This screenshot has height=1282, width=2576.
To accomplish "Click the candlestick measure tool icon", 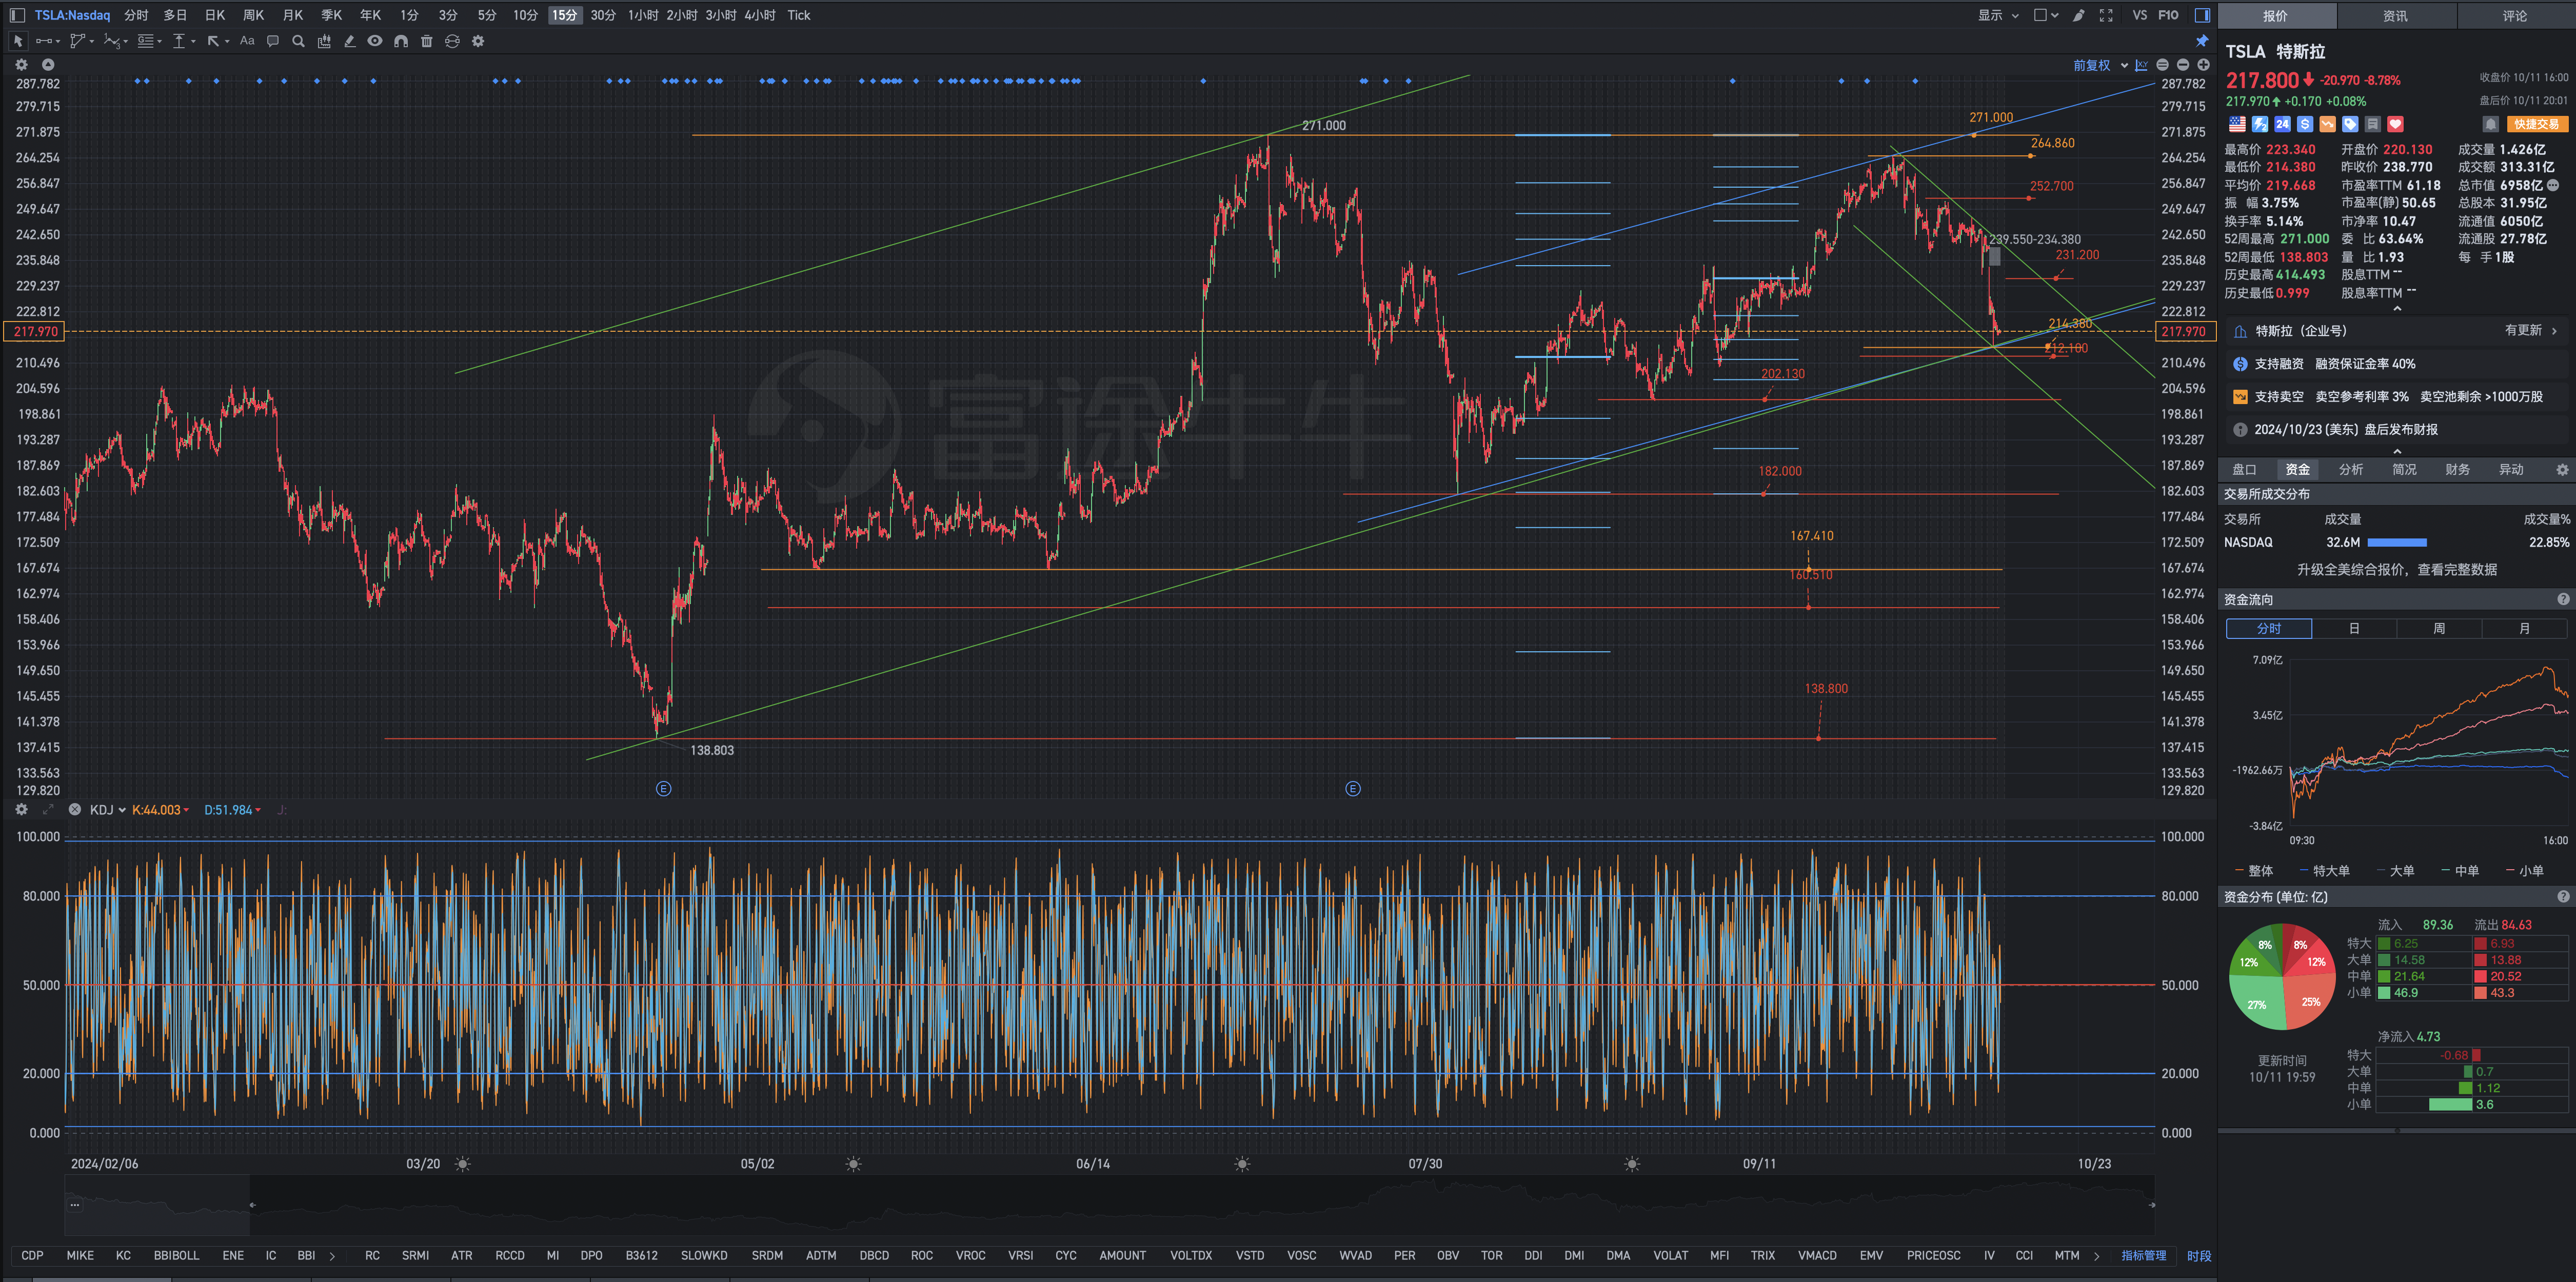I will [x=324, y=41].
